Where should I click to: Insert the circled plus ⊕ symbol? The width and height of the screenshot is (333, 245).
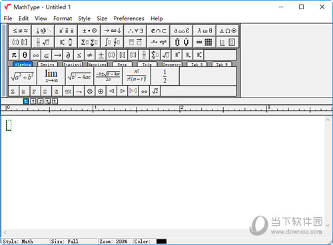[x=101, y=91]
